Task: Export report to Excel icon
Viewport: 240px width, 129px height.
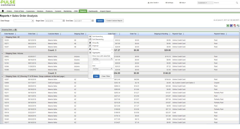Action: 228,26
